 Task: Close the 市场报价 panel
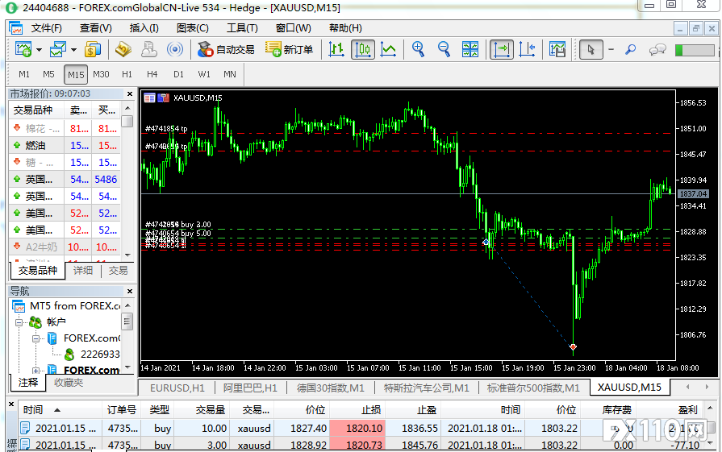(130, 93)
